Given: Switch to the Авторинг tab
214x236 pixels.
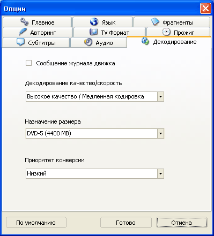Looking at the screenshot, I should tap(38, 32).
